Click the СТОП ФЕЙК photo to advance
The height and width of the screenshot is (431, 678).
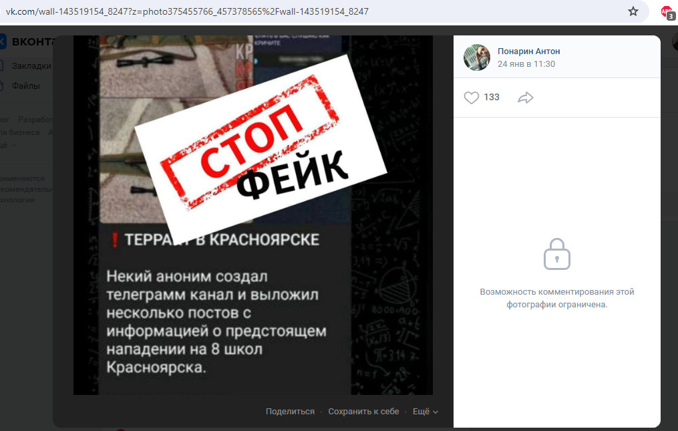coord(253,215)
